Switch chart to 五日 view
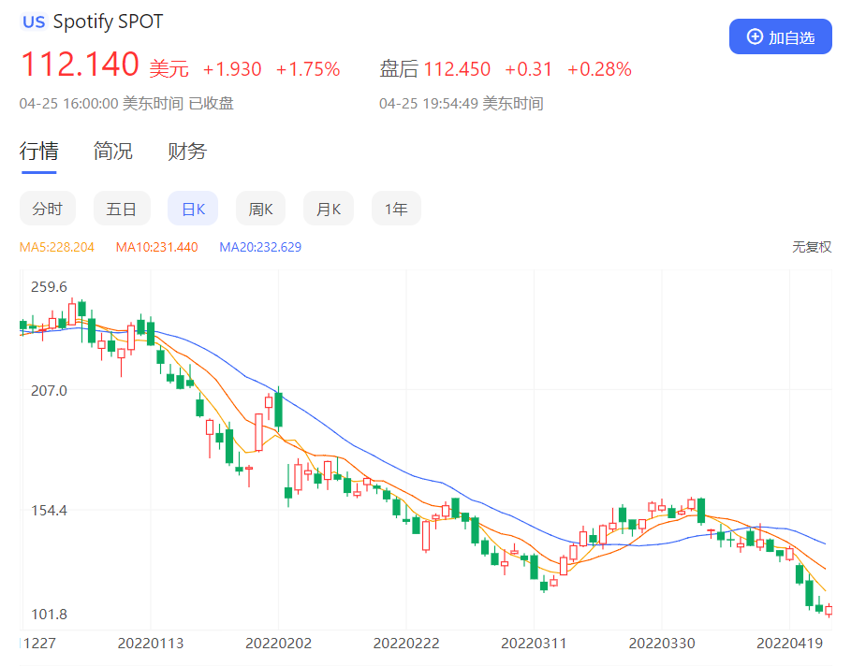851x666 pixels. [122, 209]
